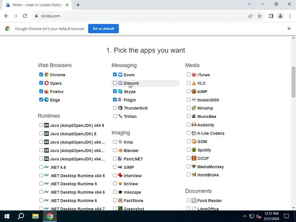Close the Ninite tab
Image resolution: width=296 pixels, height=222 pixels.
67,5
